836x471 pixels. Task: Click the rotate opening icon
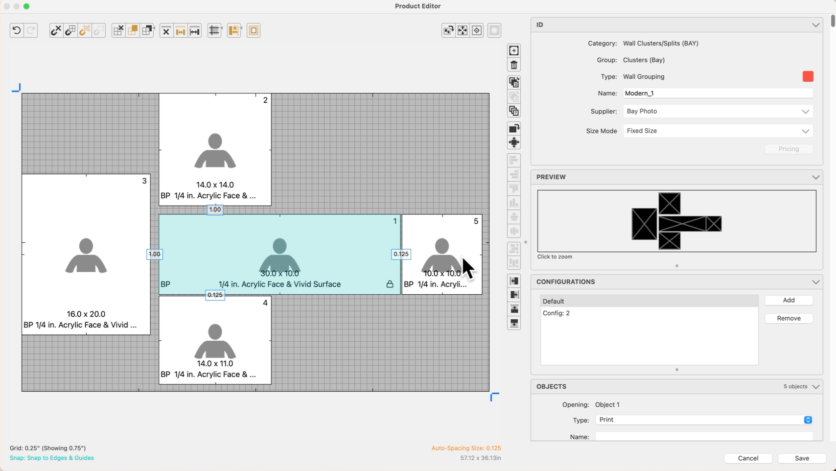tap(514, 128)
